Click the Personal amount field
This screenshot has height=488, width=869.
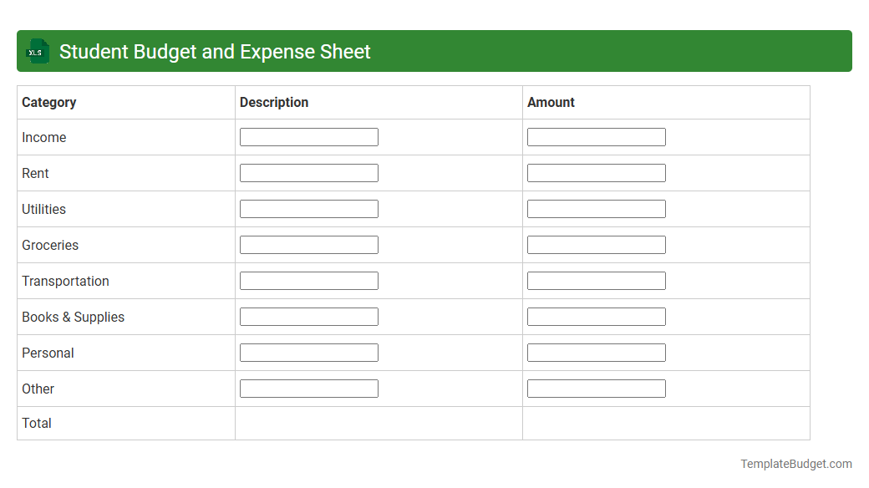coord(596,352)
